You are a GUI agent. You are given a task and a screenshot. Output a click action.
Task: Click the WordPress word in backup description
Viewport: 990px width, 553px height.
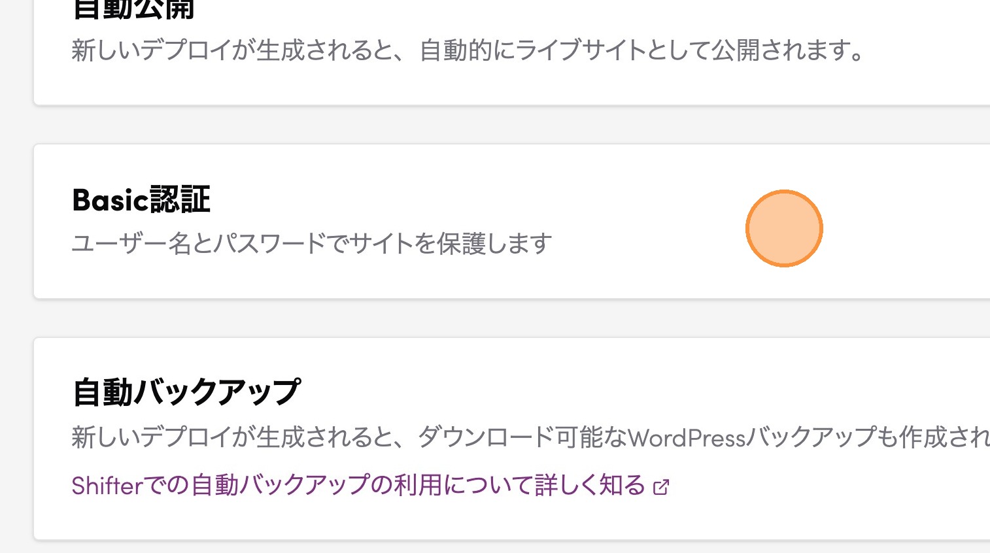pyautogui.click(x=687, y=437)
